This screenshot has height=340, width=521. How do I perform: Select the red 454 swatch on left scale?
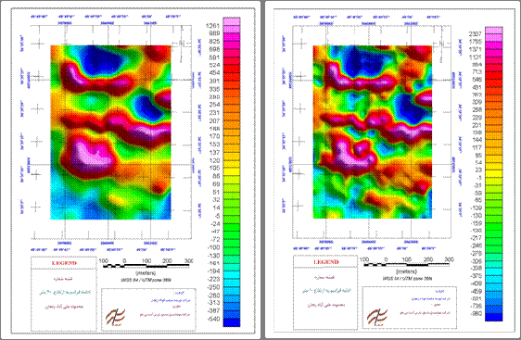tap(232, 69)
